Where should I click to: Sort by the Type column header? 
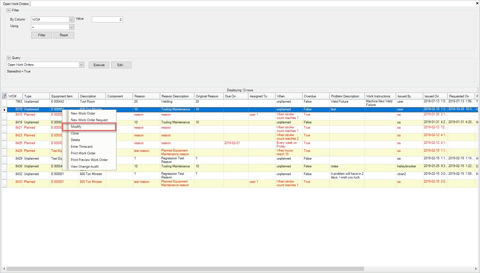36,96
